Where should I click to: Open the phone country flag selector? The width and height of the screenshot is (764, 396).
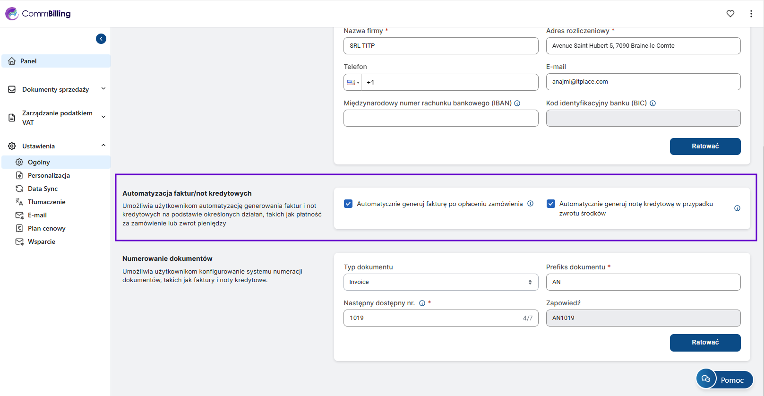[353, 82]
